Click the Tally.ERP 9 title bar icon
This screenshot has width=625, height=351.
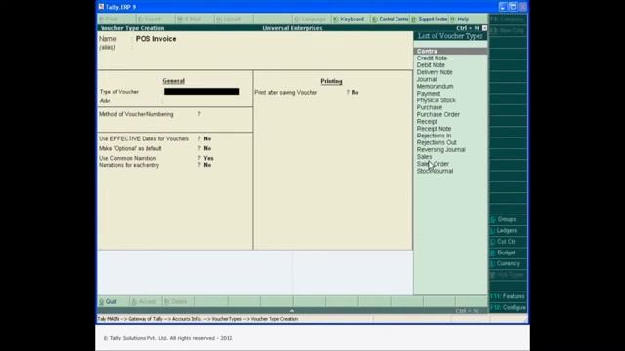tap(102, 7)
